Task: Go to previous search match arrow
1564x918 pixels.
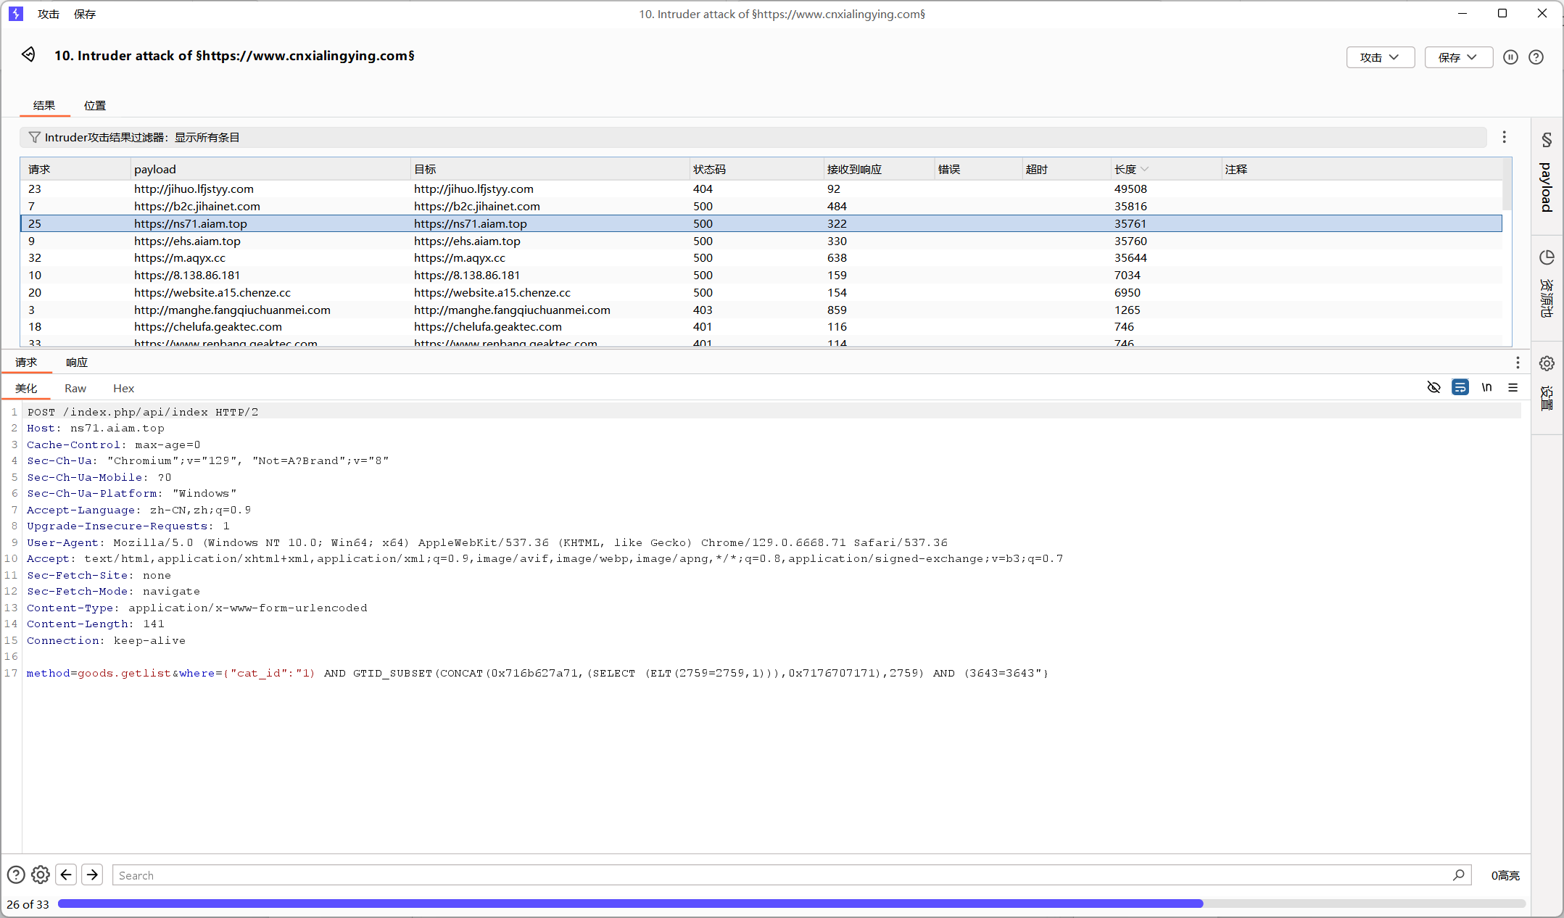Action: pos(66,874)
